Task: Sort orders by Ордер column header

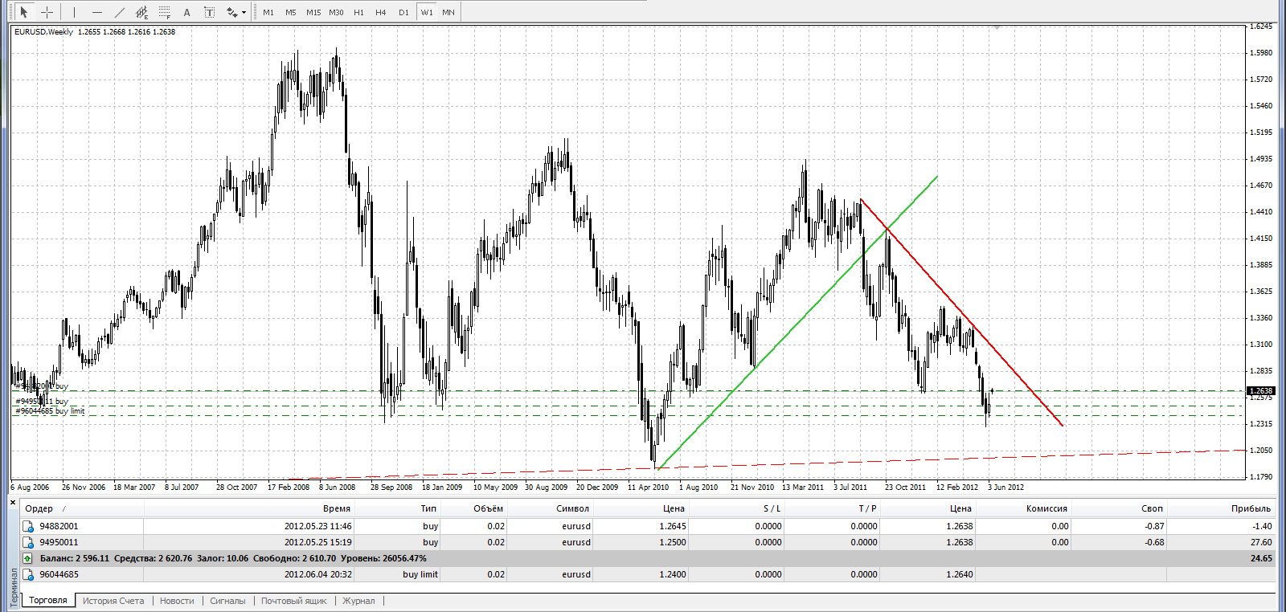Action: pos(39,508)
